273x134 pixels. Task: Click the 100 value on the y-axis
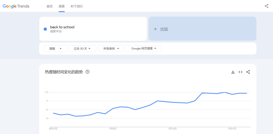[x=46, y=92]
